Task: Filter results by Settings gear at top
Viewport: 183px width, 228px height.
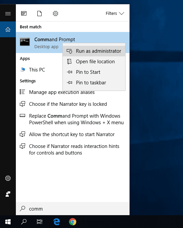Action: click(55, 14)
